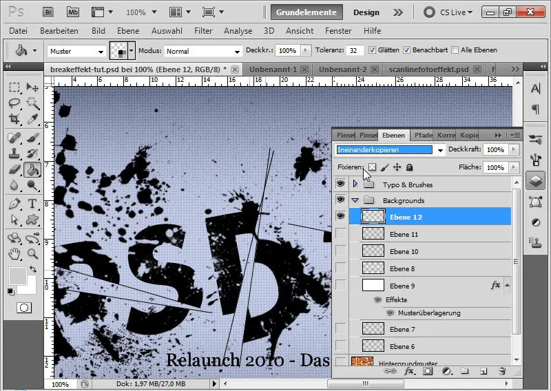Image resolution: width=551 pixels, height=391 pixels.
Task: Select the Magic Wand tool
Action: coord(32,103)
